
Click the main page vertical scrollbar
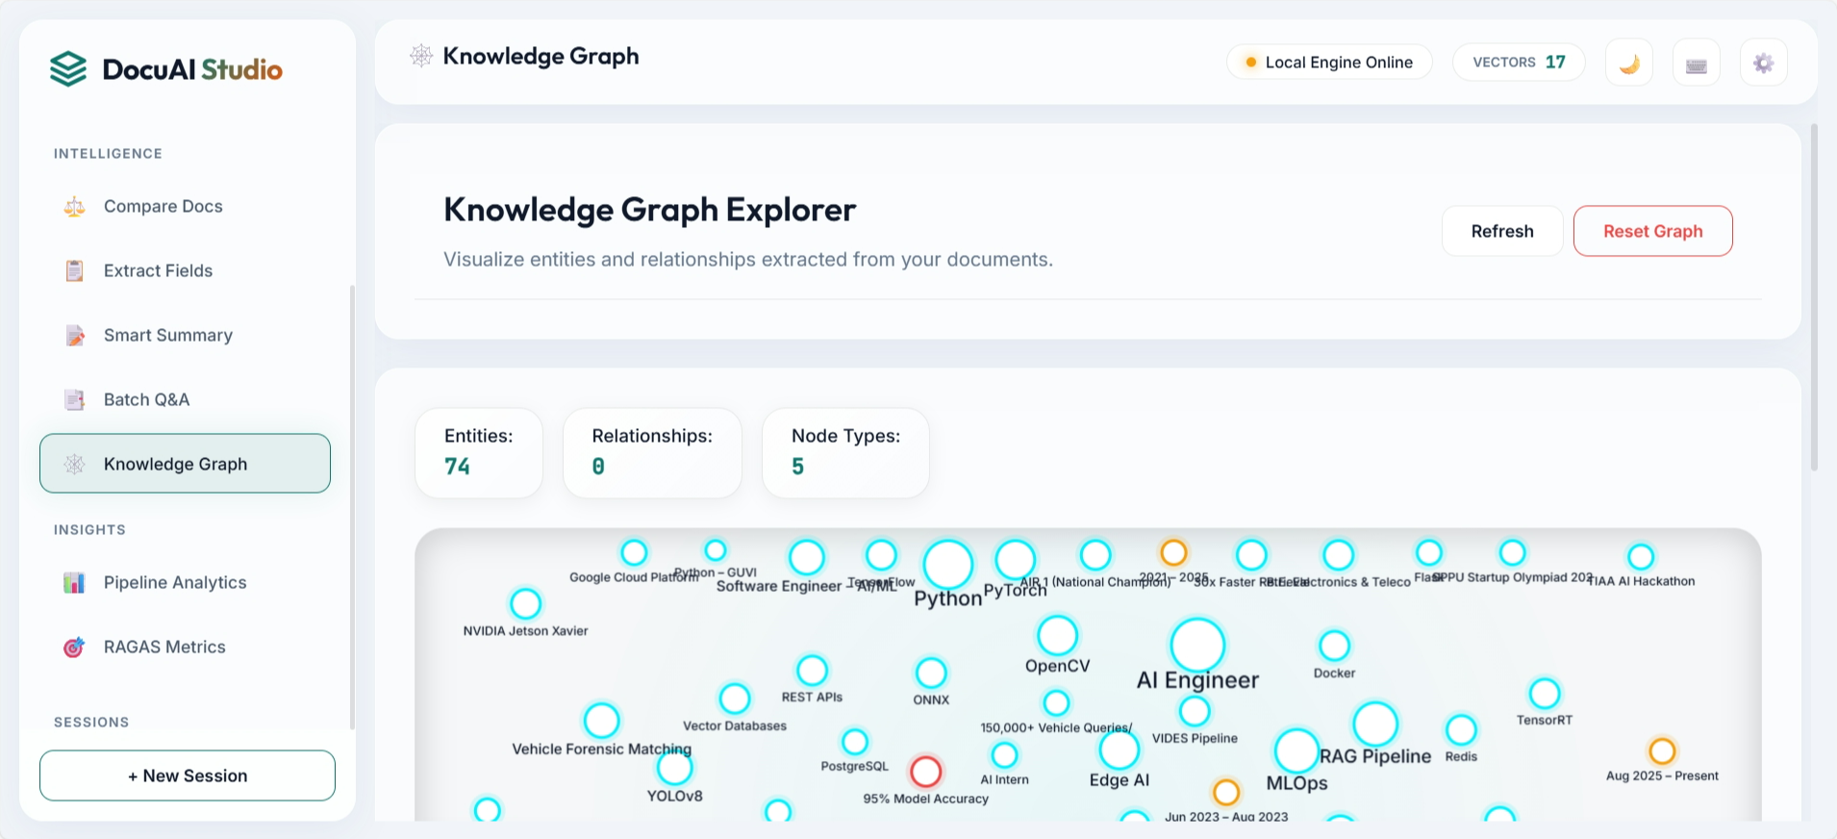(x=1814, y=297)
